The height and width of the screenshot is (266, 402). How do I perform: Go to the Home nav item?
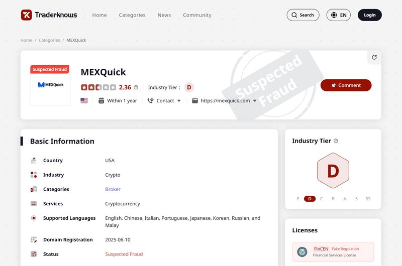pos(99,15)
